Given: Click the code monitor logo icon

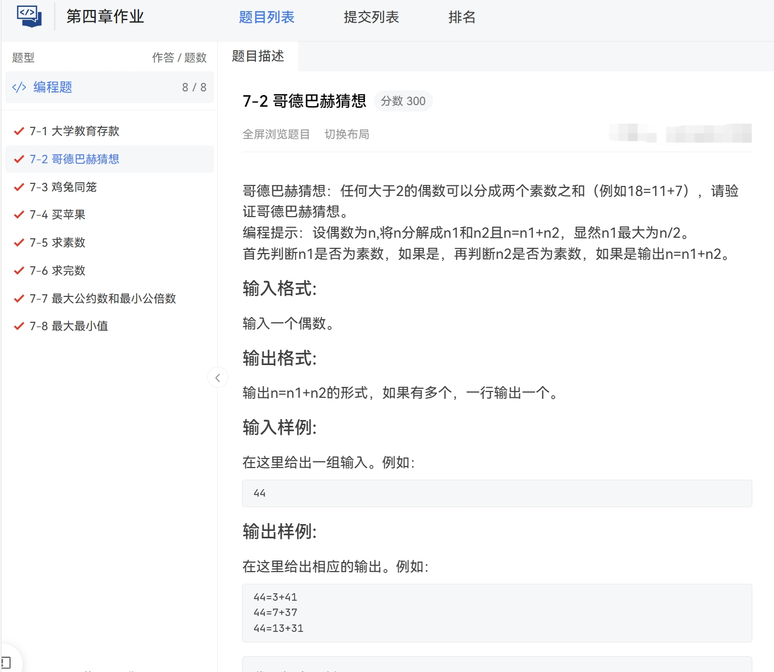Looking at the screenshot, I should pyautogui.click(x=29, y=16).
